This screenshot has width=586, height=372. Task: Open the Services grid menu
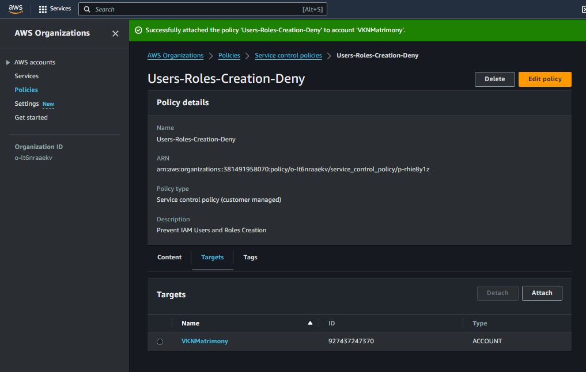coord(43,9)
